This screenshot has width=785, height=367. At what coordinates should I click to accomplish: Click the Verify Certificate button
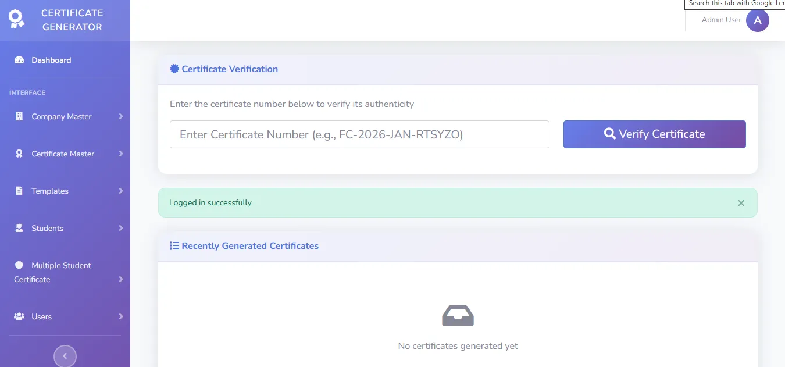coord(654,134)
